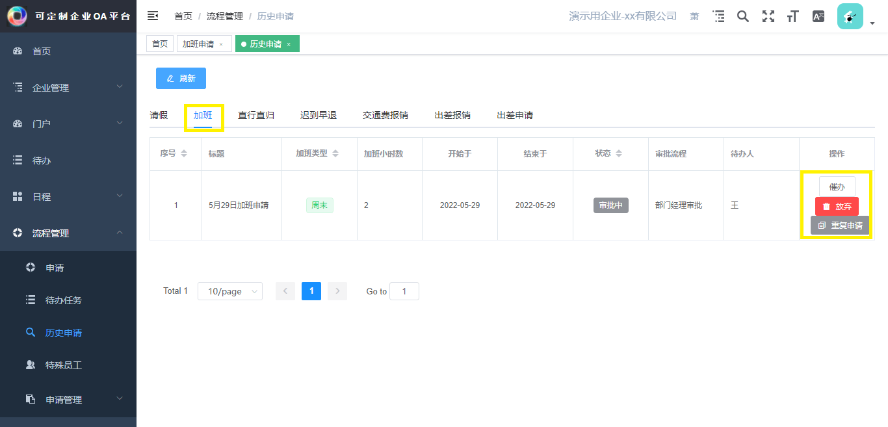Image resolution: width=888 pixels, height=427 pixels.
Task: Click 催办 button in row 1
Action: [837, 187]
